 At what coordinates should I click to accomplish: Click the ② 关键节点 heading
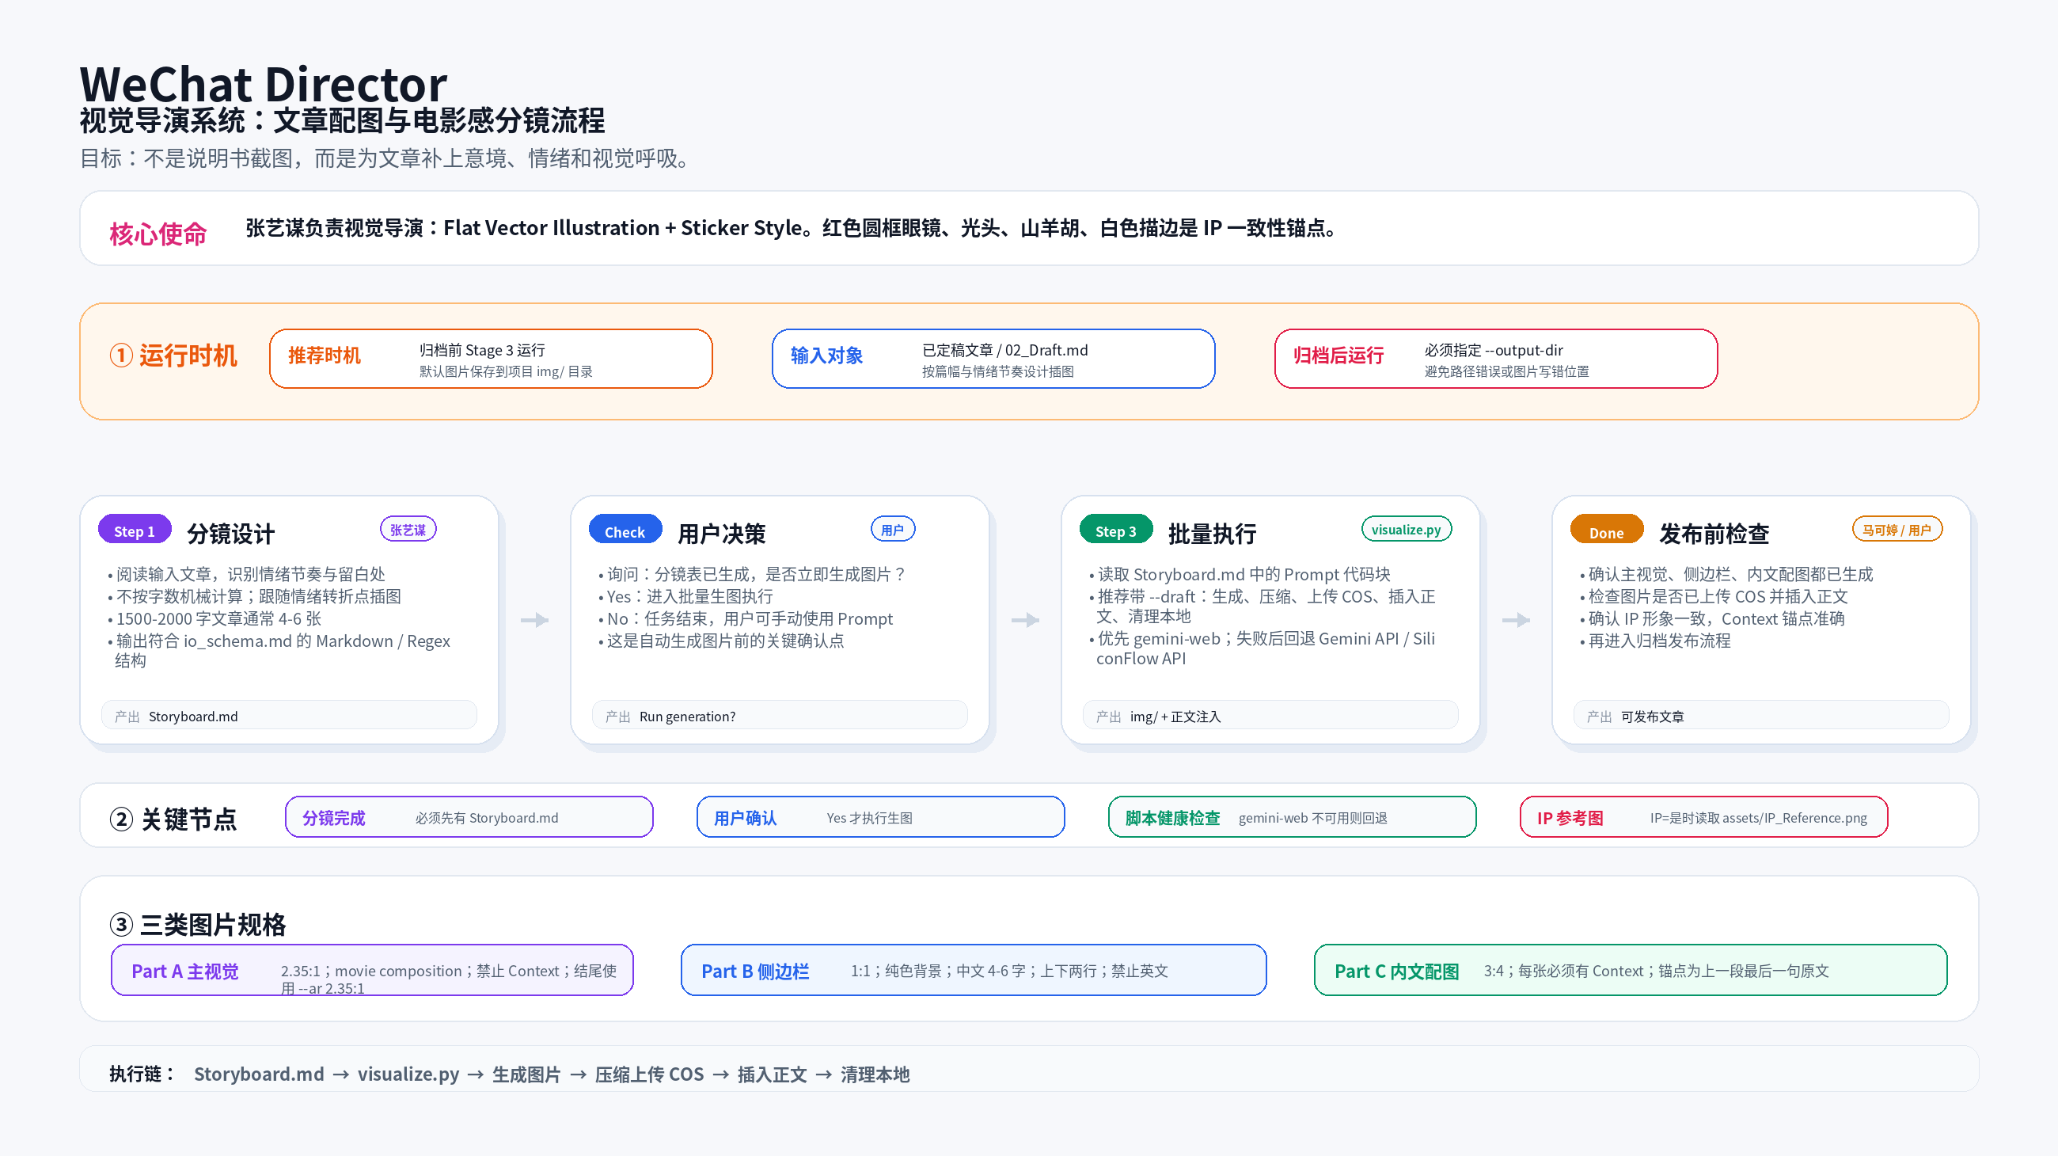173,819
